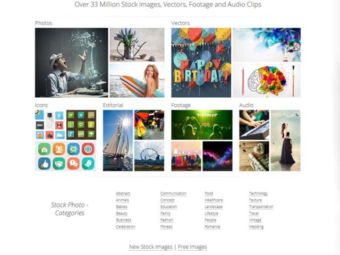
Task: Open the Abstract category link
Action: (123, 193)
